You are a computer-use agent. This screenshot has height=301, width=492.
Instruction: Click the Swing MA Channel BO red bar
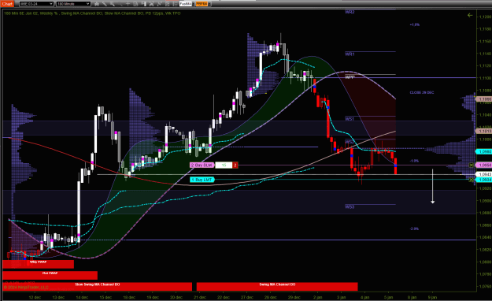tap(277, 287)
